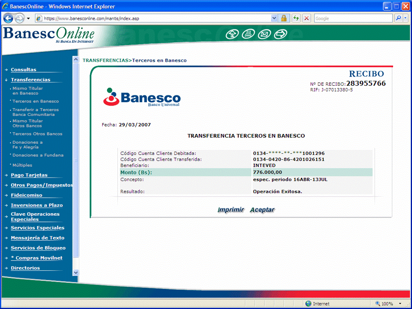Click arrow bullet beside Fideicomiso
Image resolution: width=412 pixels, height=309 pixels.
[x=6, y=196]
